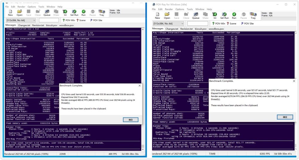Click Show icon in right window toolbar
Screen dimensions: 299x160
pyautogui.click(x=205, y=16)
